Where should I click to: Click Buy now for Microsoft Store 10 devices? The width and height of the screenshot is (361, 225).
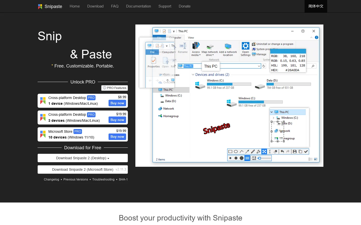tap(117, 136)
